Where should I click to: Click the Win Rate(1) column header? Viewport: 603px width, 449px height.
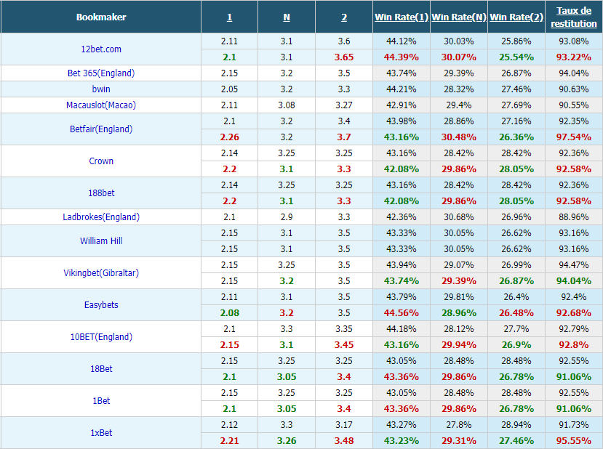point(402,17)
